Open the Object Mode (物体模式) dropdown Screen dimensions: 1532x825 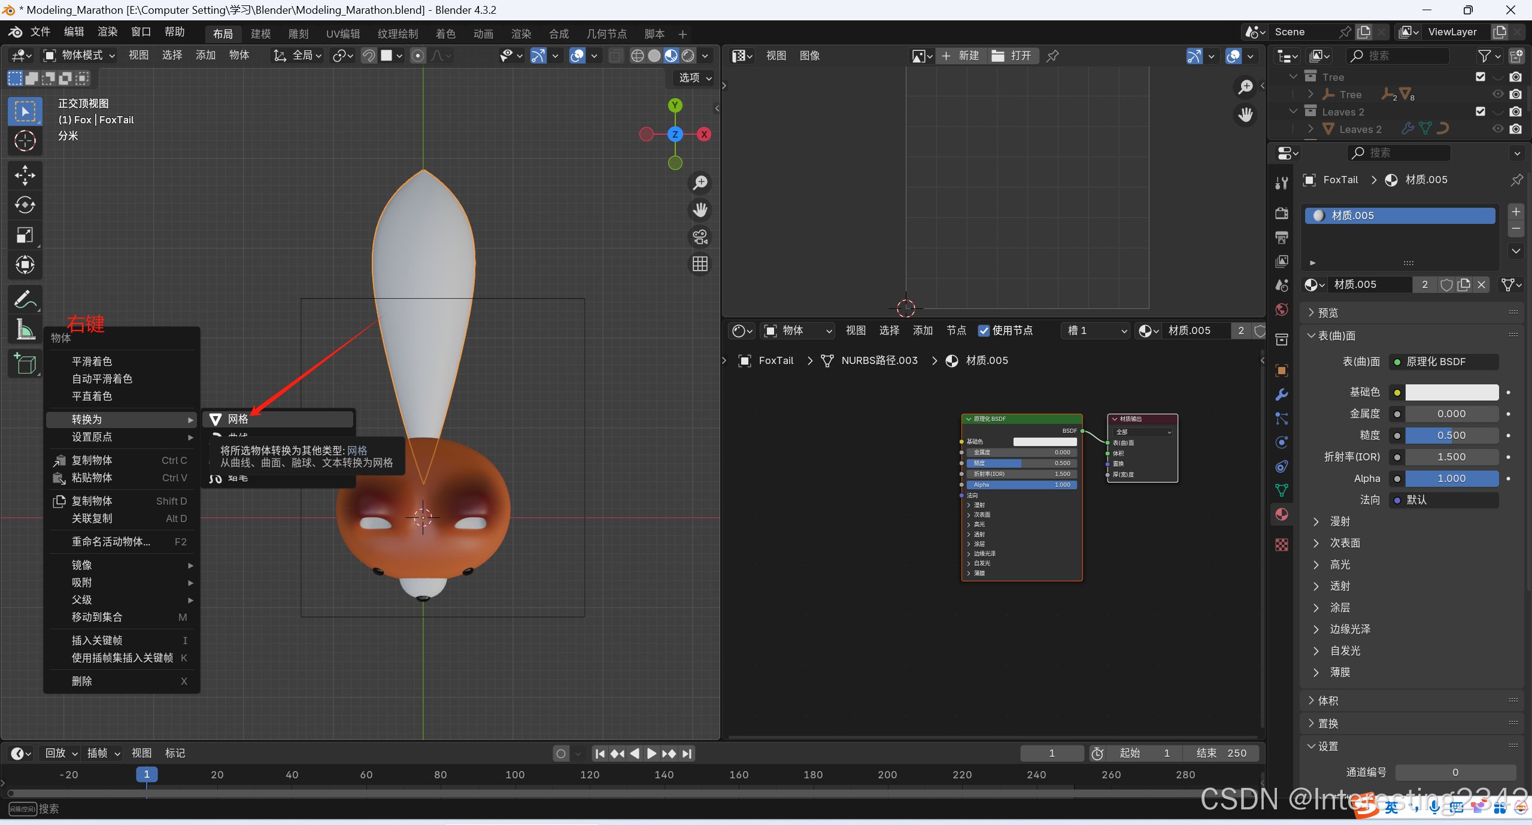(x=80, y=56)
